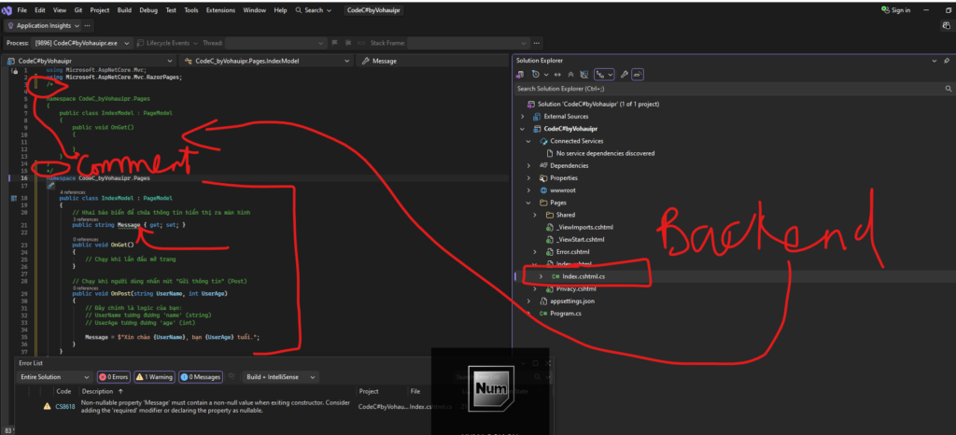Viewport: 956px width, 435px height.
Task: Pin the Solution Explorer panel
Action: 947,61
